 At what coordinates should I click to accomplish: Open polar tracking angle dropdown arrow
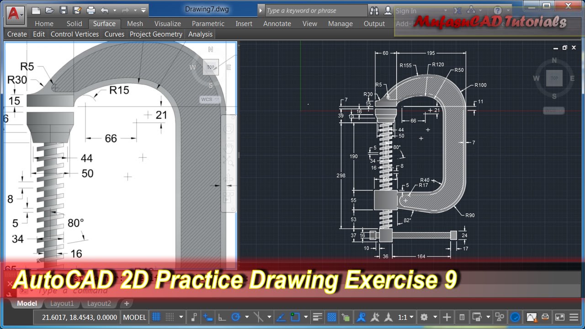click(x=246, y=317)
